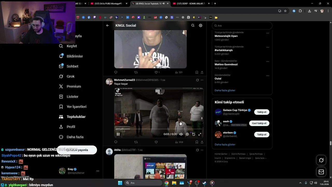Viewport: 332px width, 187px height.
Task: Open the Meteorolojik Uyarı trend
Action: coord(226,36)
